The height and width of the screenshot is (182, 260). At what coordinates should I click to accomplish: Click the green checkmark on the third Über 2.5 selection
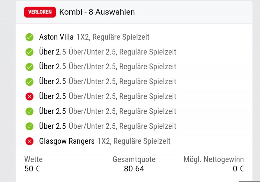point(29,82)
